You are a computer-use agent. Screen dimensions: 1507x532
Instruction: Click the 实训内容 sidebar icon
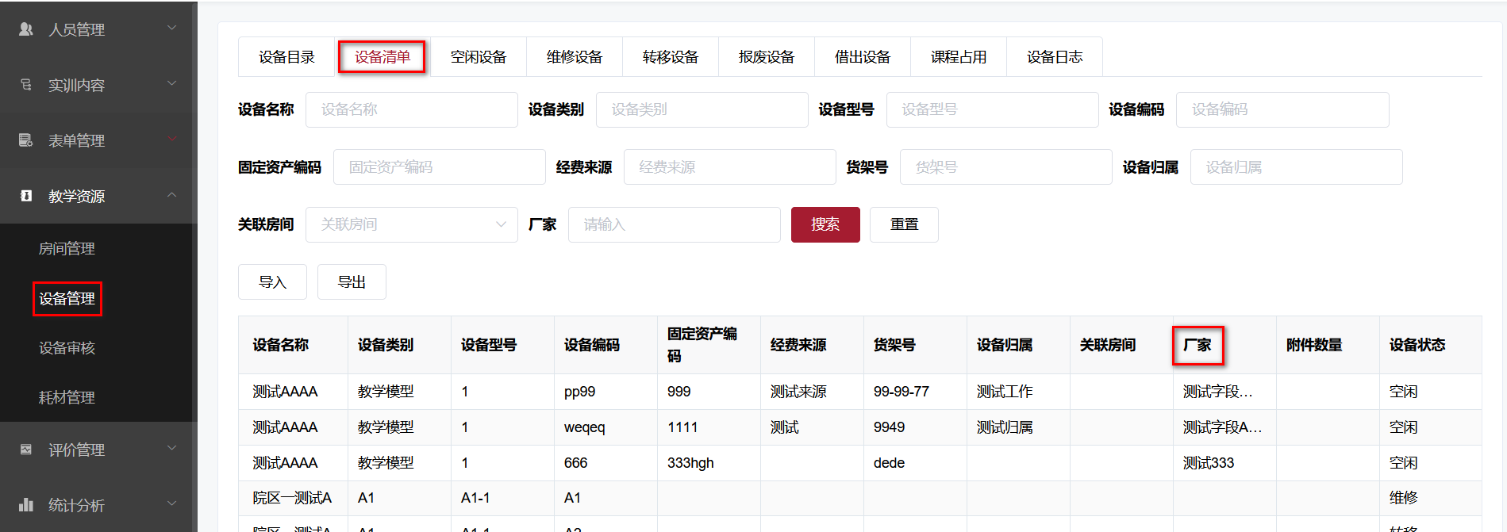click(26, 85)
